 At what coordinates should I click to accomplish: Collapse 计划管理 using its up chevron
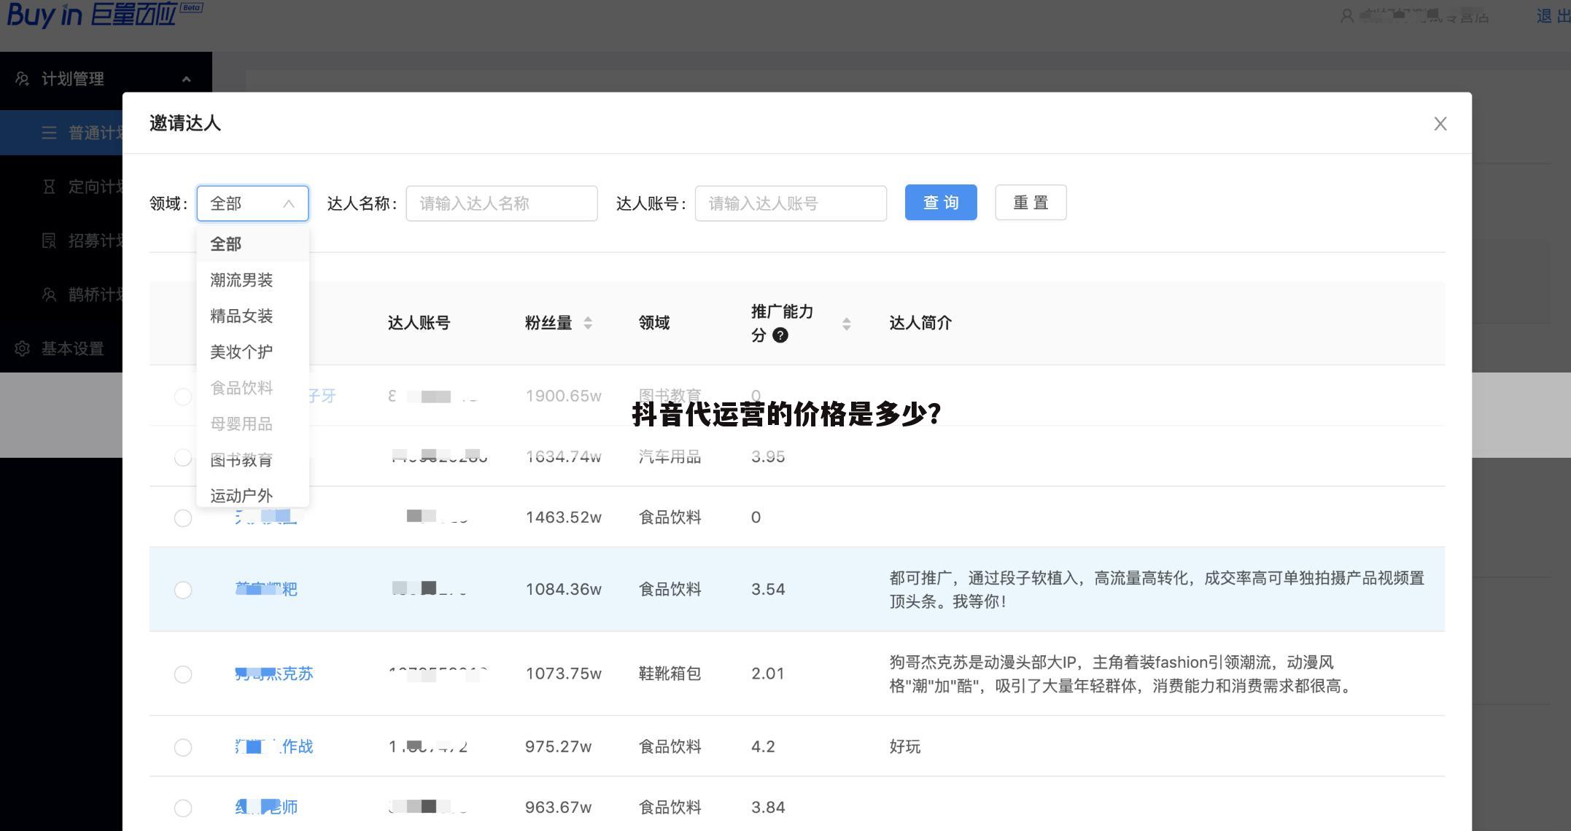click(x=188, y=78)
